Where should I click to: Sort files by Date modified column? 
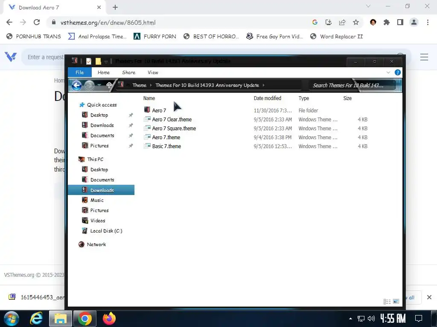[267, 98]
